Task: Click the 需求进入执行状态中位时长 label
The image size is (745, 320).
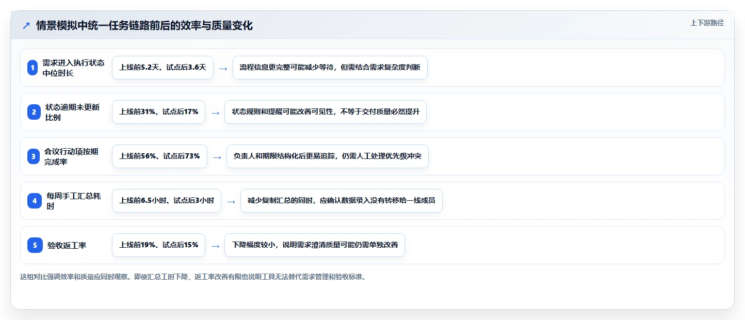Action: (x=73, y=68)
